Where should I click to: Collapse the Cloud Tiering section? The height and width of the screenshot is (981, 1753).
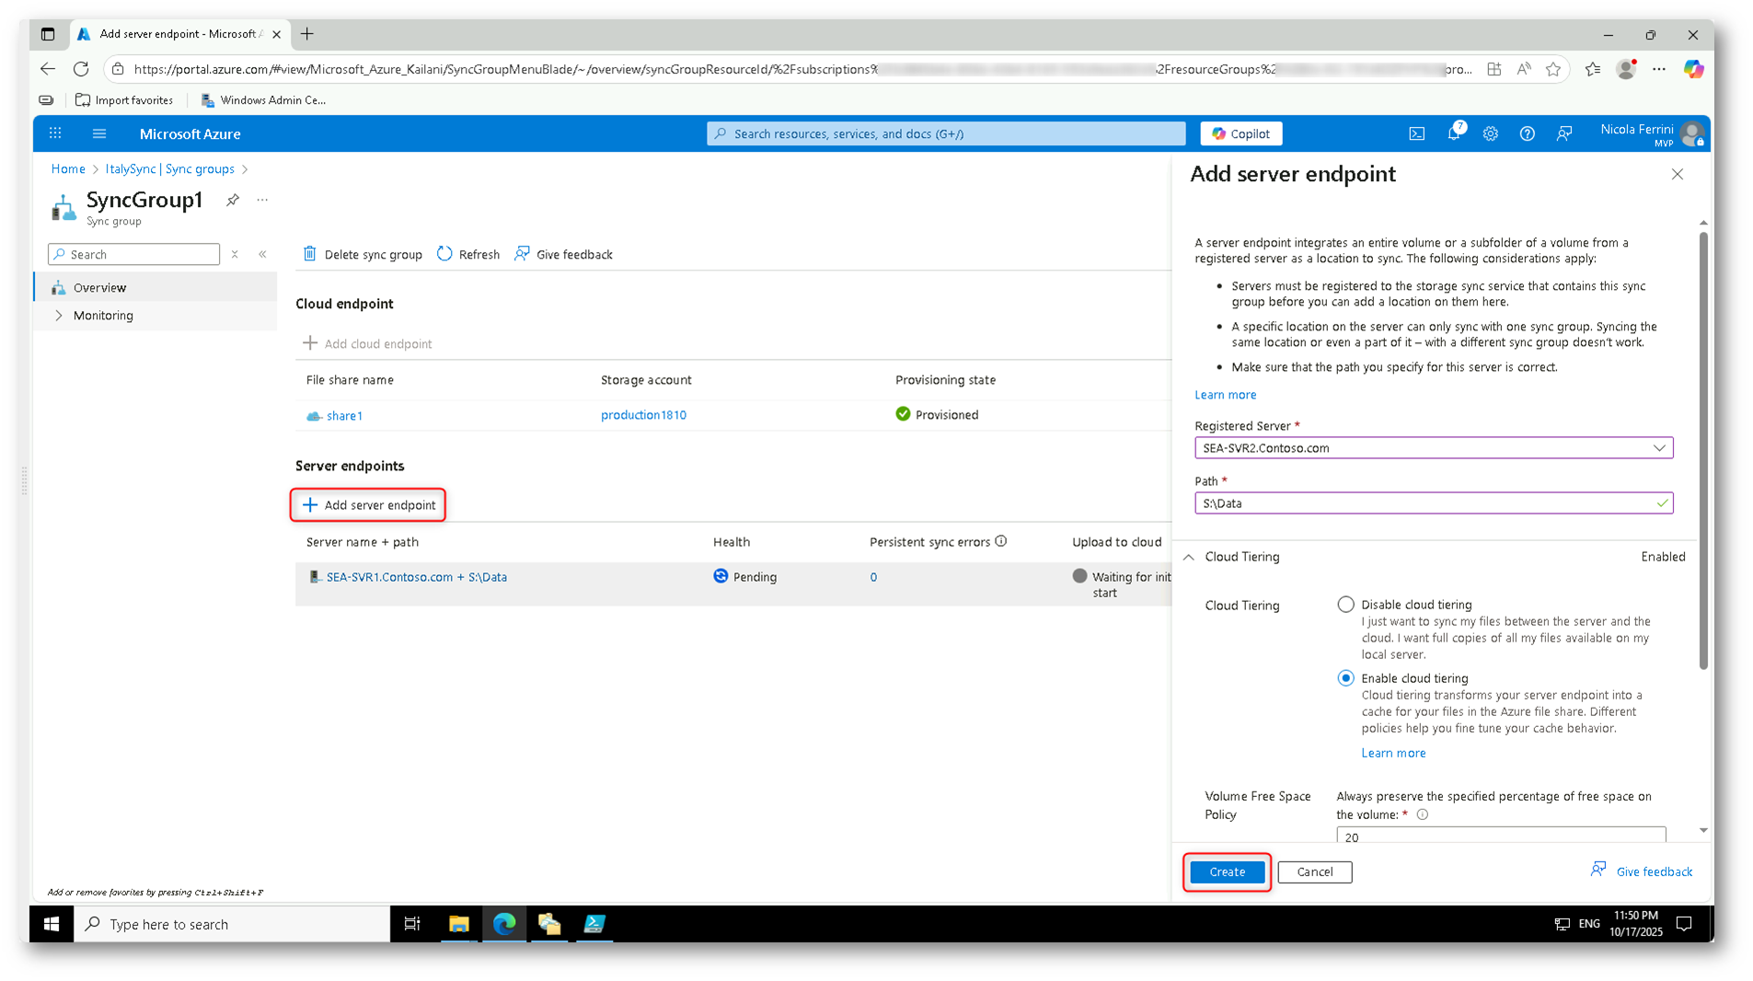point(1189,557)
